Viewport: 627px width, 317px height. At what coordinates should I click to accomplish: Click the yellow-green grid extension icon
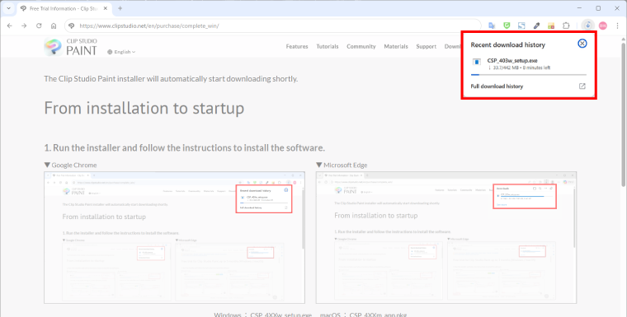551,26
